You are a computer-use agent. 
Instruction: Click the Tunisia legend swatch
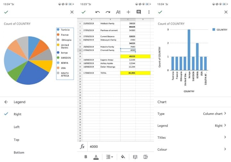58,29
